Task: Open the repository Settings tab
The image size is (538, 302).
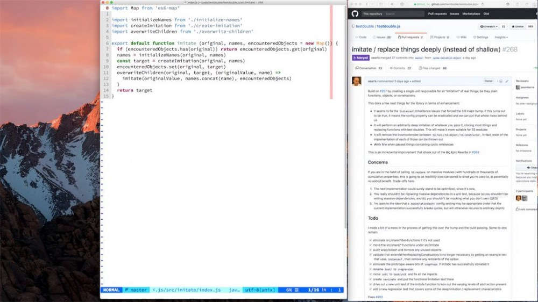Action: click(x=480, y=37)
